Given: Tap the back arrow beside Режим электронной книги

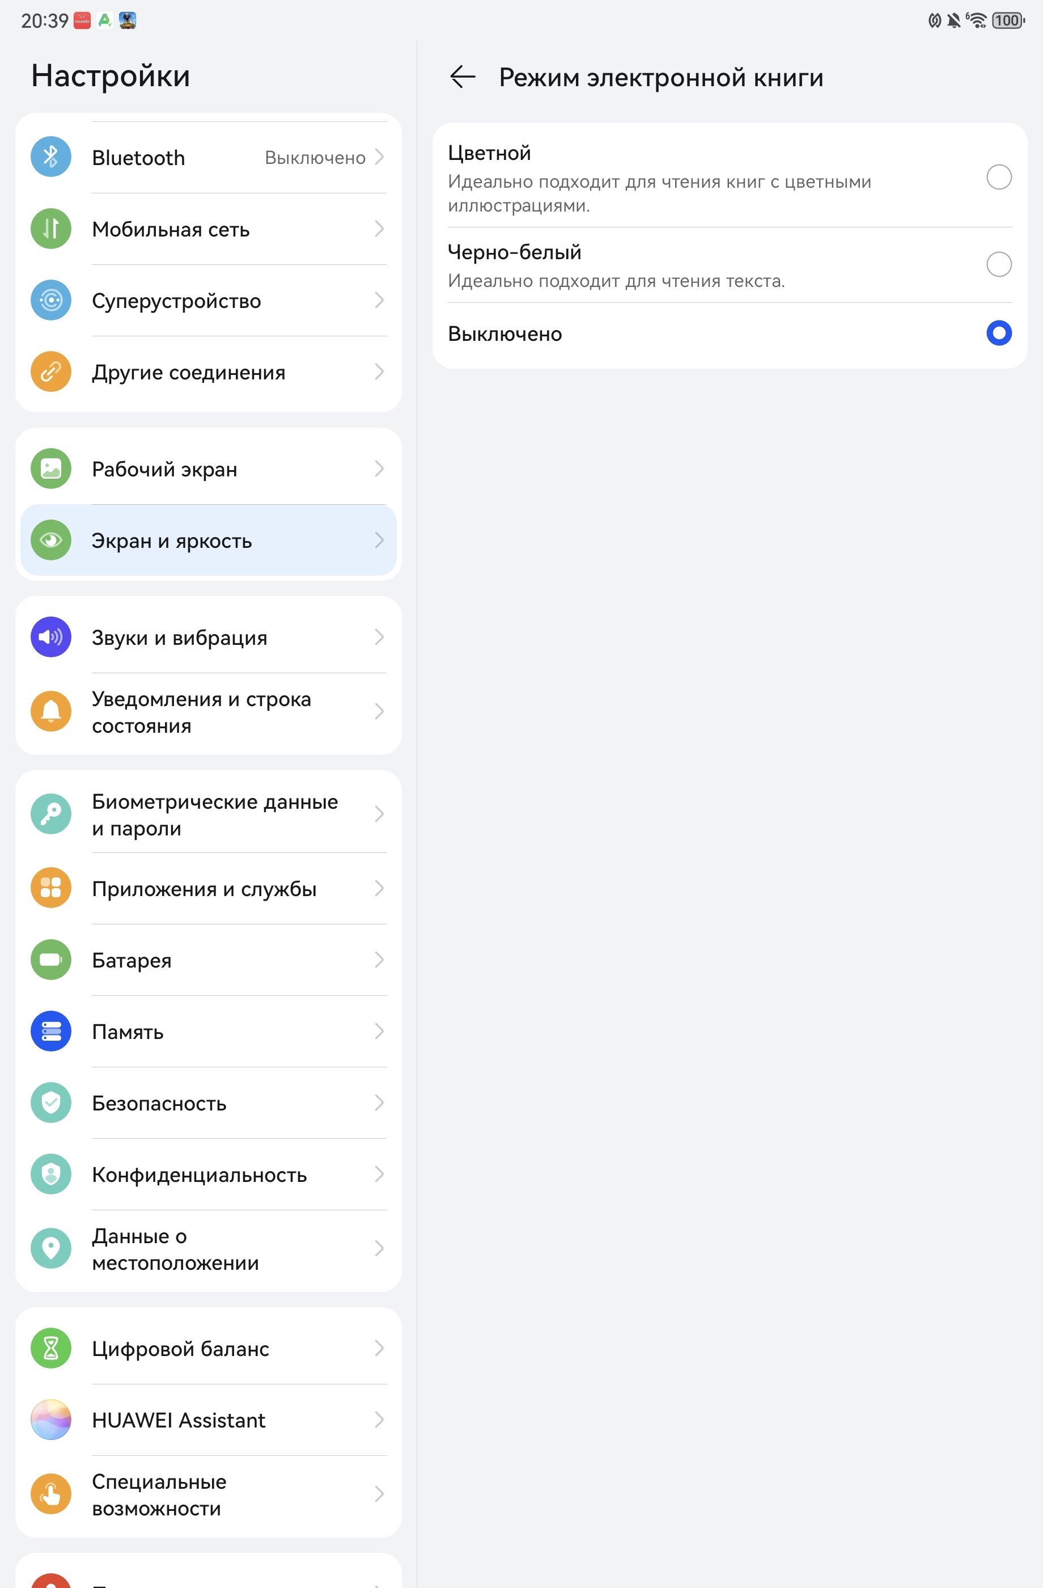Looking at the screenshot, I should (462, 77).
